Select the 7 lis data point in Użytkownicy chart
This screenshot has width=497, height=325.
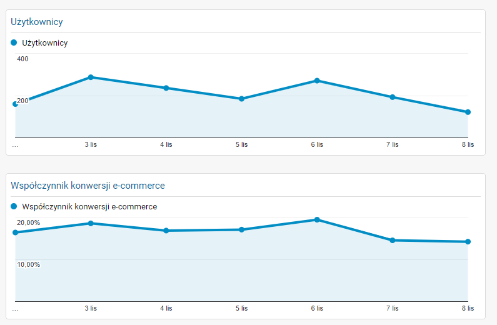(393, 97)
